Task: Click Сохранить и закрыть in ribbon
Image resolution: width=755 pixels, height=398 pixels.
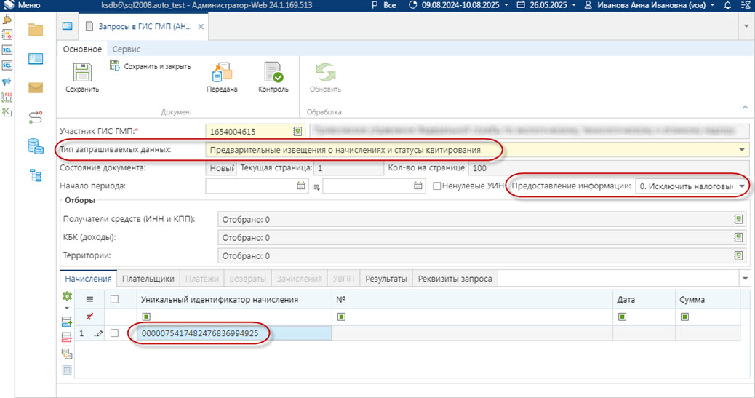Action: (151, 66)
